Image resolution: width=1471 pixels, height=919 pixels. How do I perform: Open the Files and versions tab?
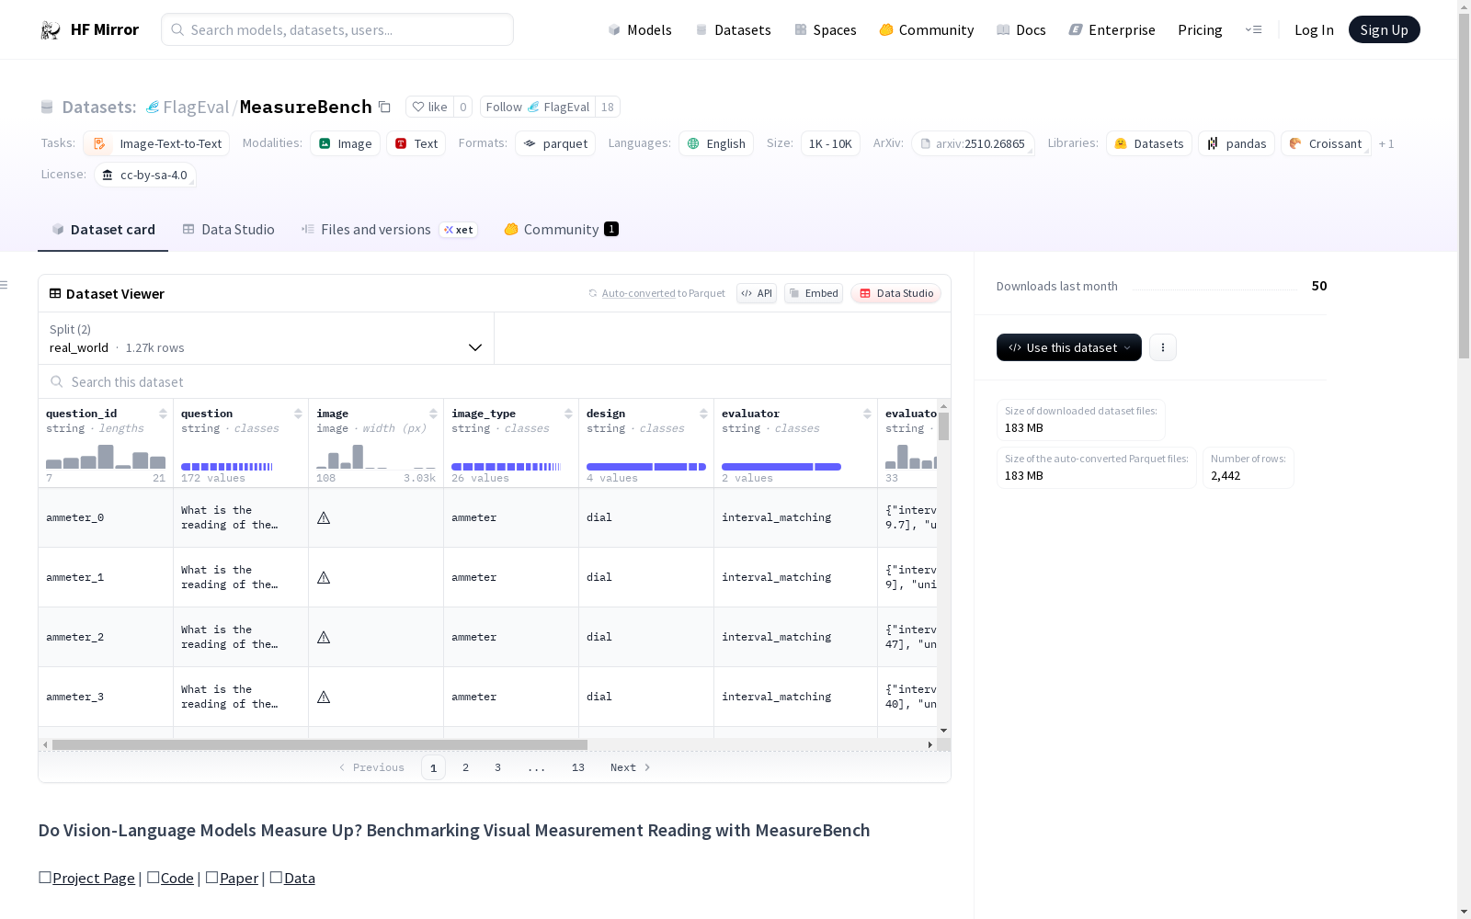[x=389, y=230]
